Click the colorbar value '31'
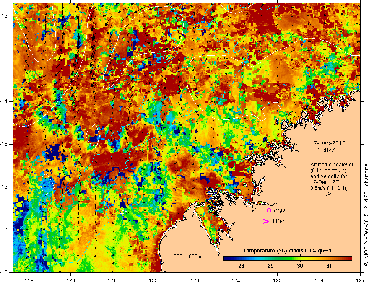Image resolution: width=369 pixels, height=285 pixels. 329,266
